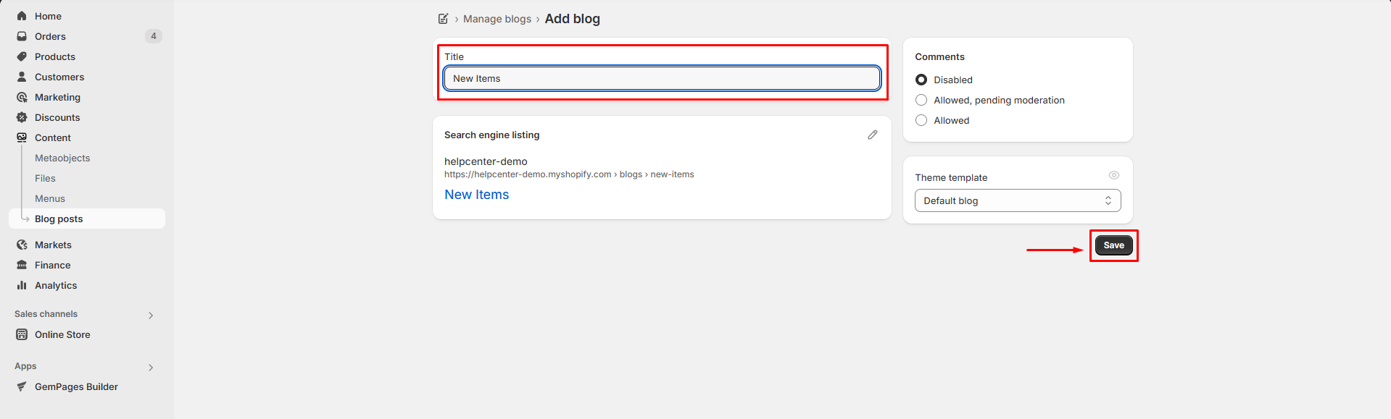Viewport: 1391px width, 419px height.
Task: Click the Marketing target icon
Action: [x=22, y=97]
